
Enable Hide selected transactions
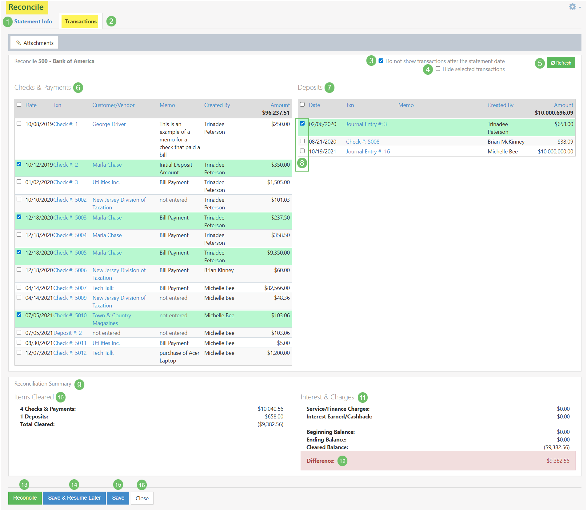tap(438, 69)
